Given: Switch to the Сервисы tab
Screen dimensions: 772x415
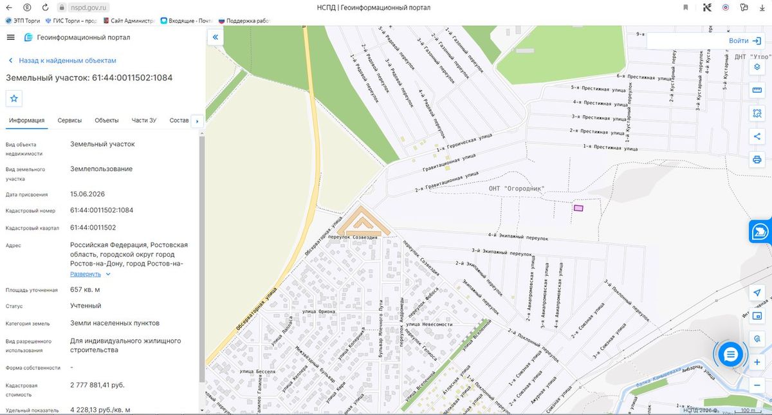Looking at the screenshot, I should point(69,120).
